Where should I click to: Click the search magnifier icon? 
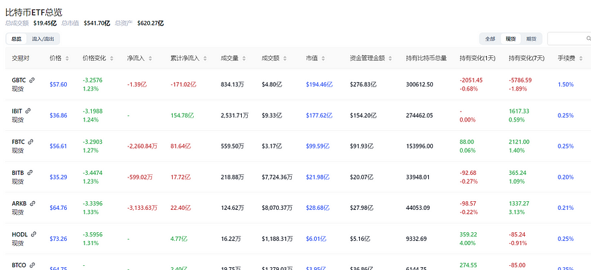click(588, 38)
